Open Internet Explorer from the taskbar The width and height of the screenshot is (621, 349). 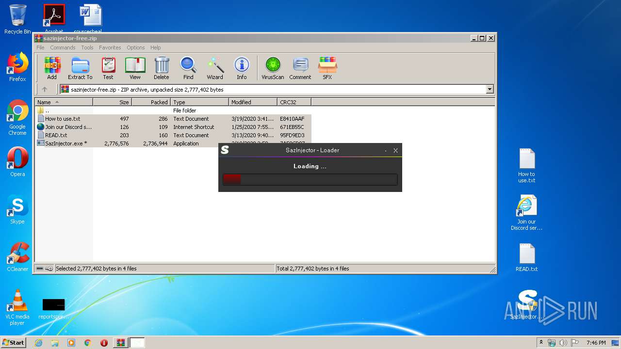pos(38,343)
